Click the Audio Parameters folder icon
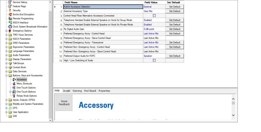 pyautogui.click(x=10, y=55)
